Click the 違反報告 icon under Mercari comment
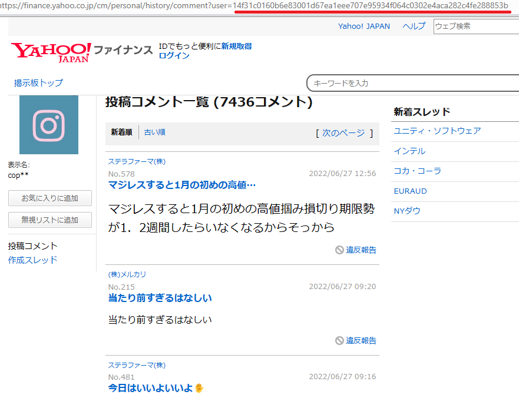This screenshot has width=519, height=398. click(x=339, y=341)
